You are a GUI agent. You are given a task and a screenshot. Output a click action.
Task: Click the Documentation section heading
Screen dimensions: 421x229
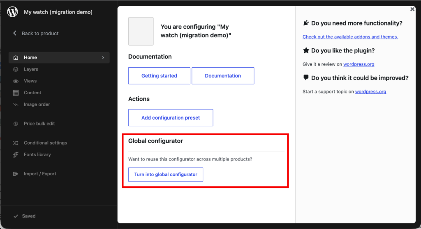tap(150, 57)
